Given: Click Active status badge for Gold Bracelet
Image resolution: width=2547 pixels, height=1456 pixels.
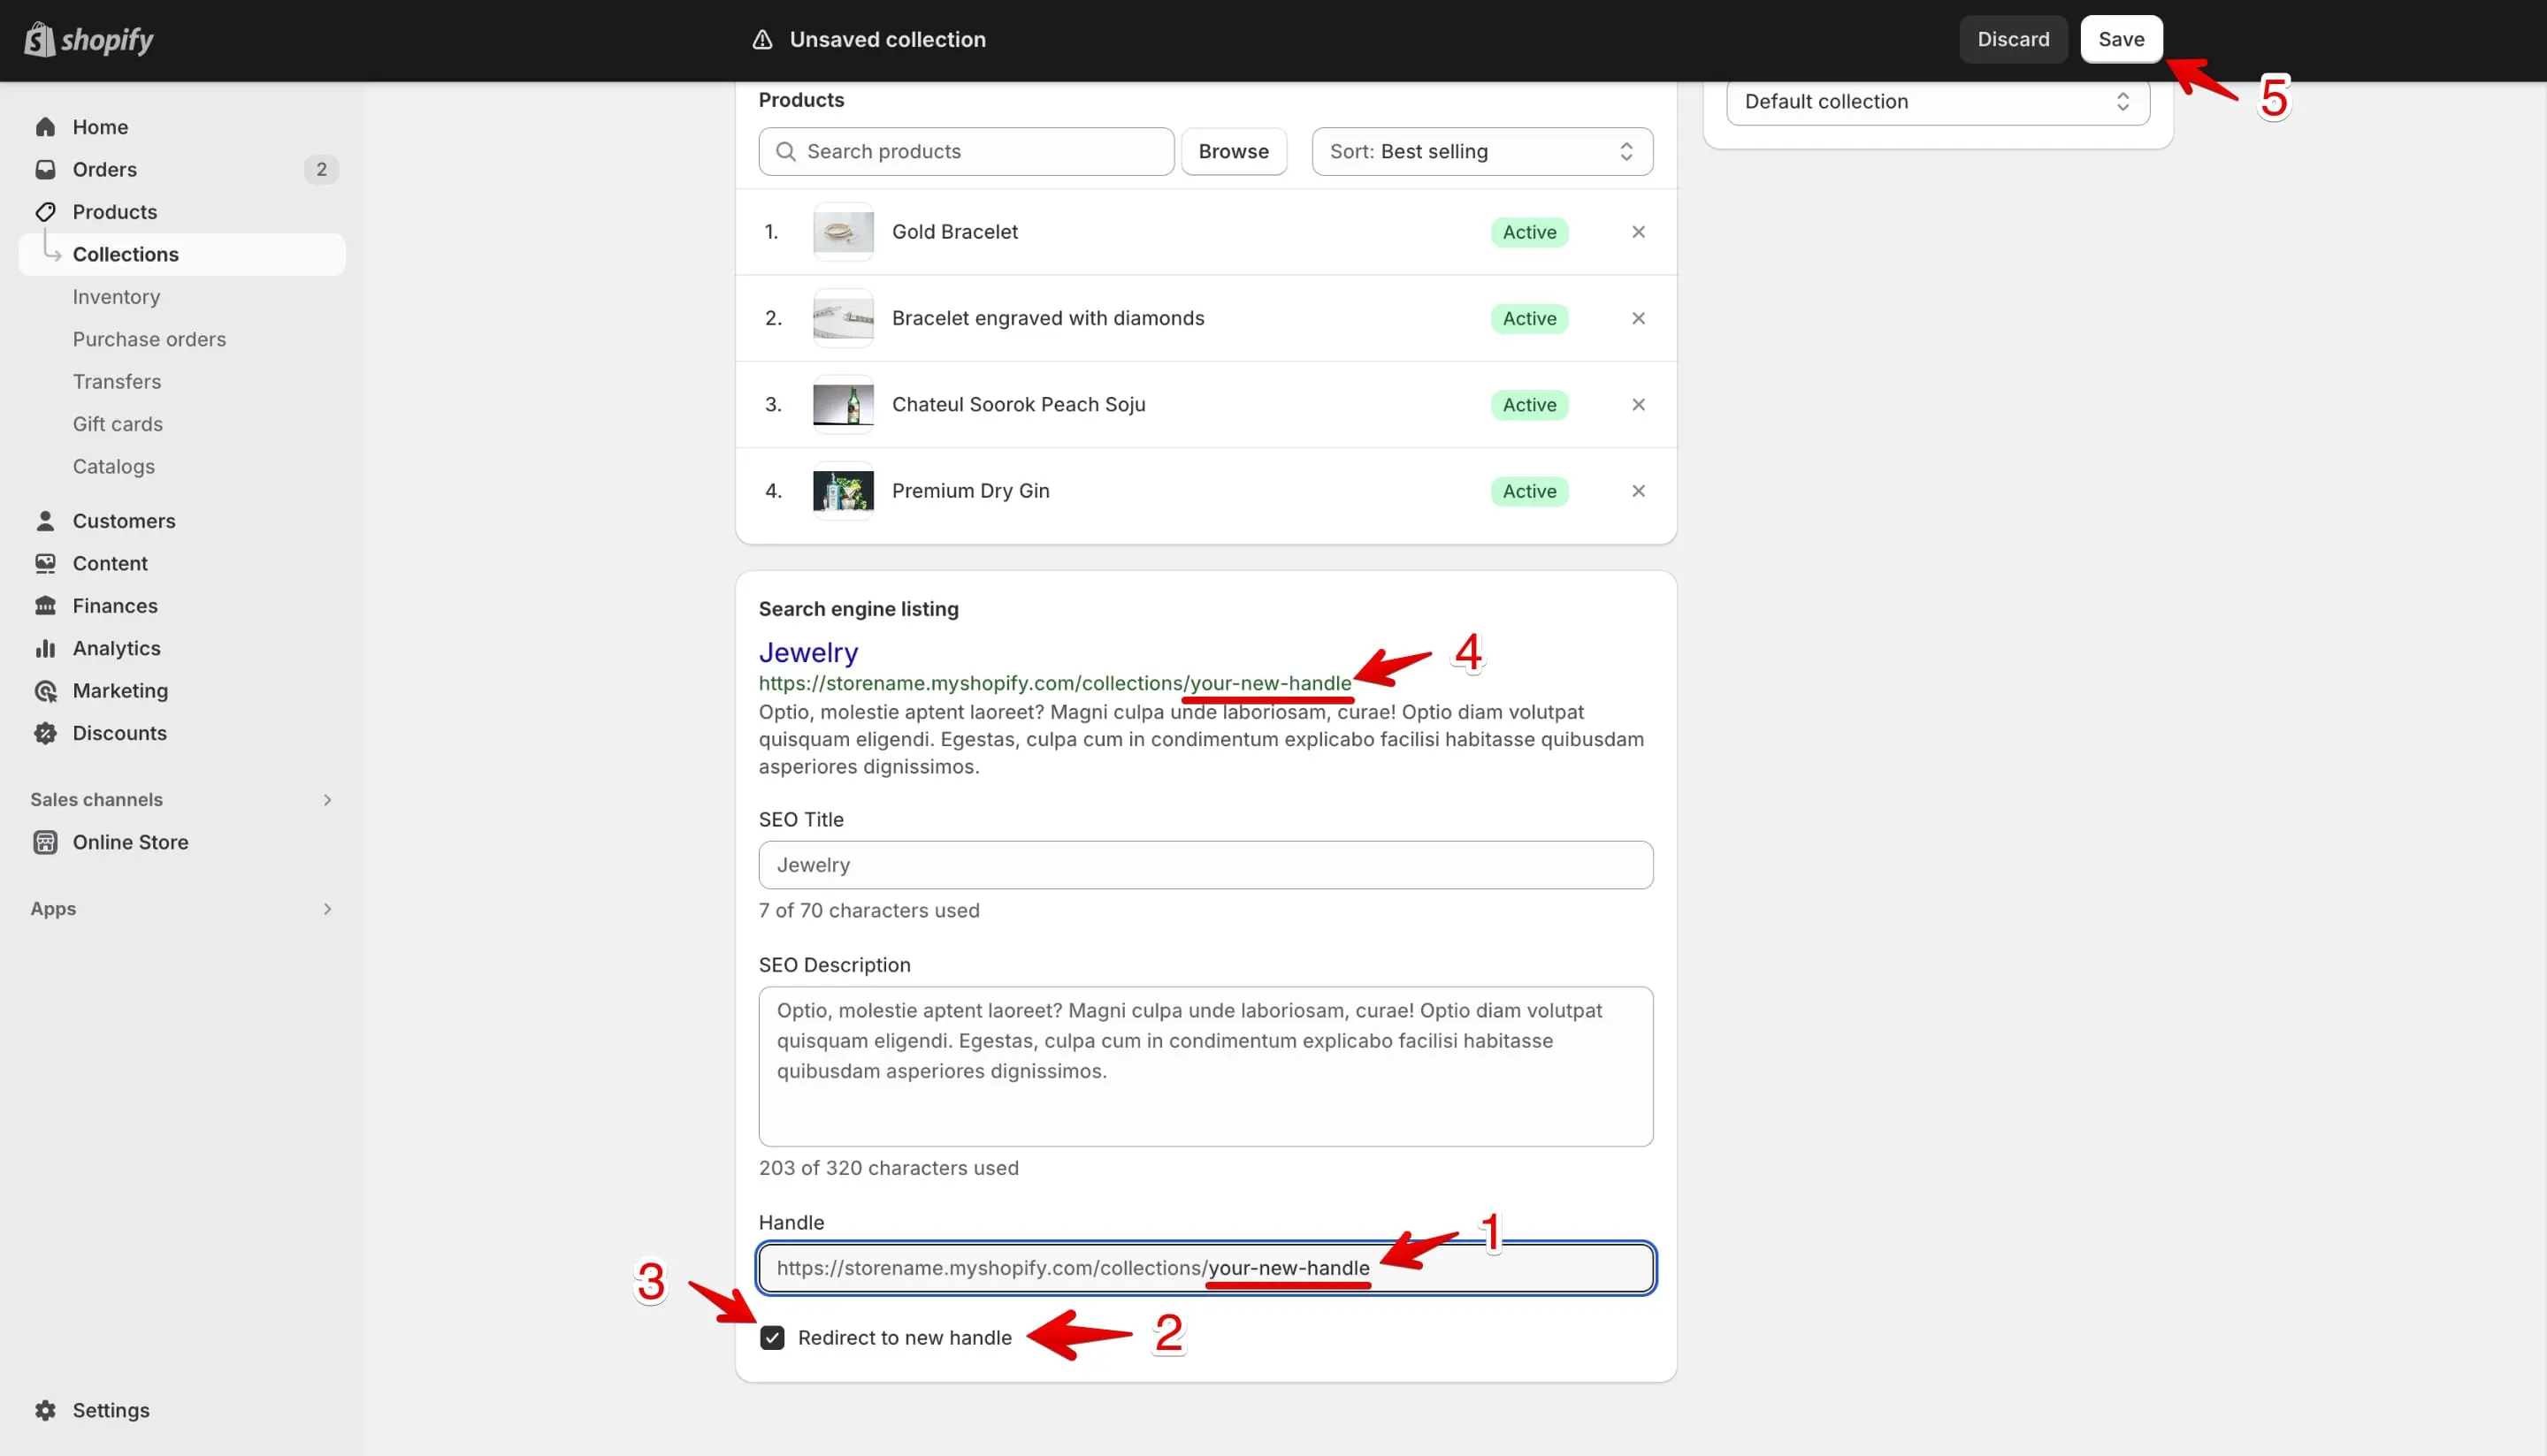Looking at the screenshot, I should pyautogui.click(x=1530, y=232).
